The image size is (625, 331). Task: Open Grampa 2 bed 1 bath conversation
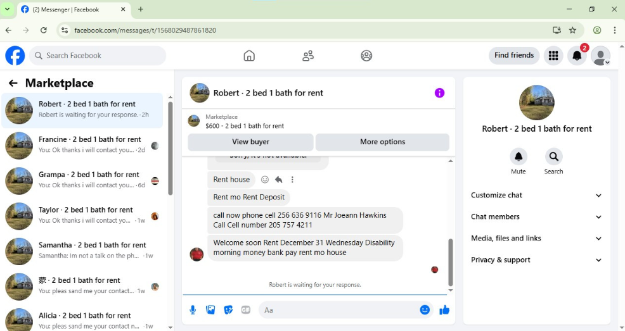tap(82, 180)
